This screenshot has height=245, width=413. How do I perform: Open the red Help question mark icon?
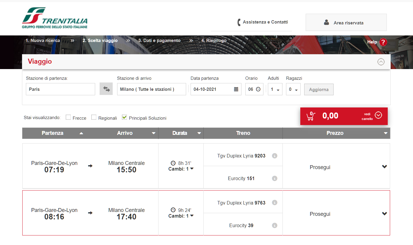click(384, 42)
